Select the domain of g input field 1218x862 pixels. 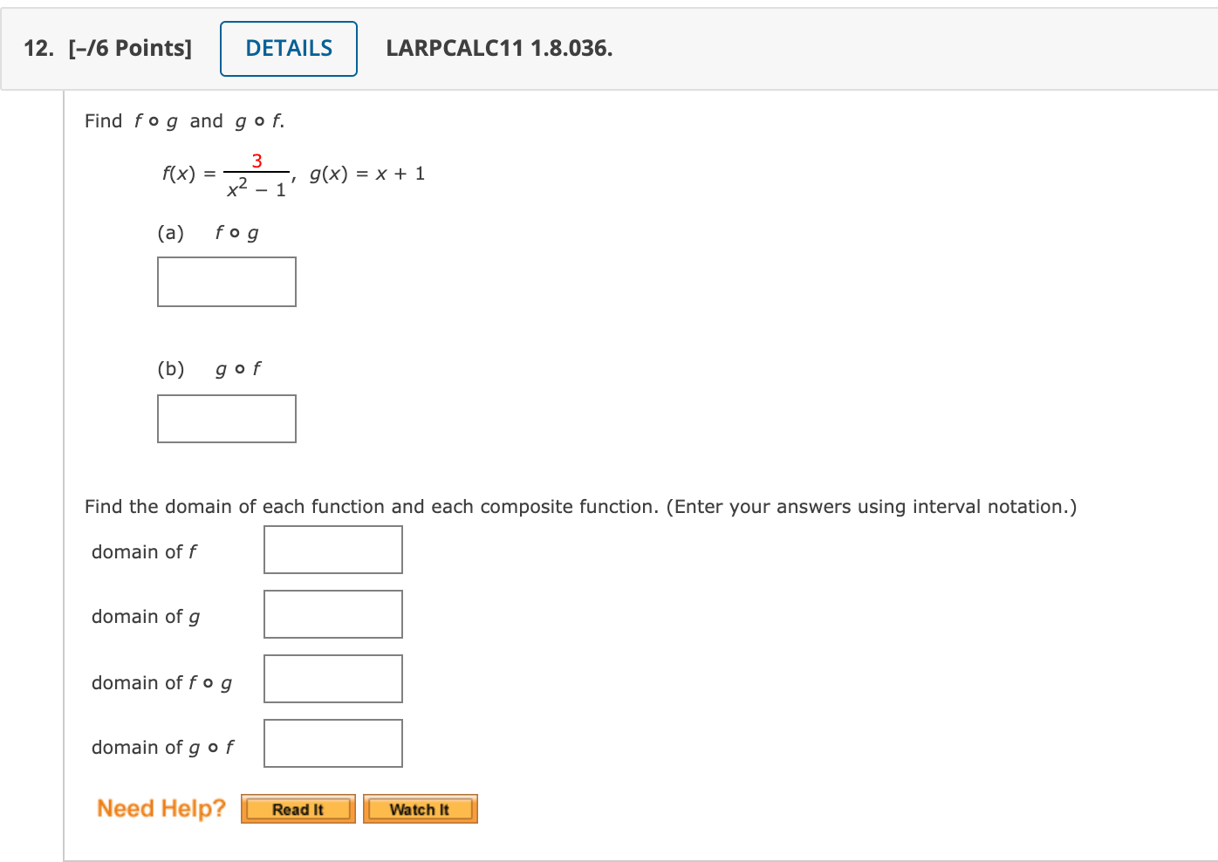pos(332,613)
